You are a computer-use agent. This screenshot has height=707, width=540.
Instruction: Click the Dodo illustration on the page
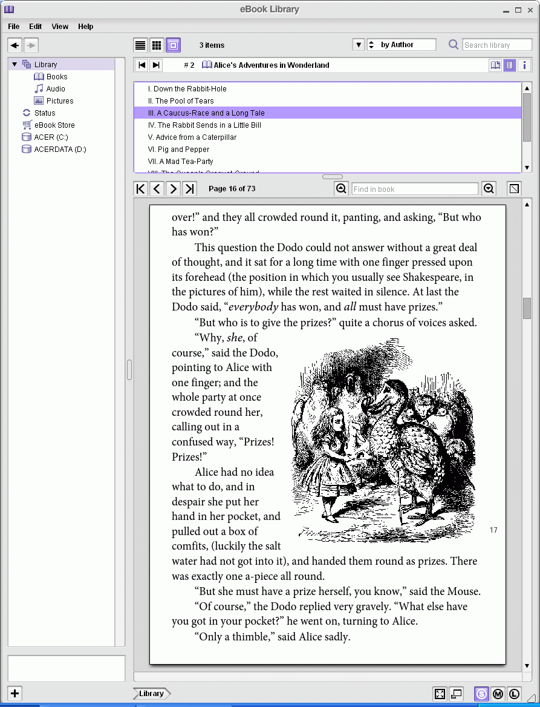click(x=383, y=440)
